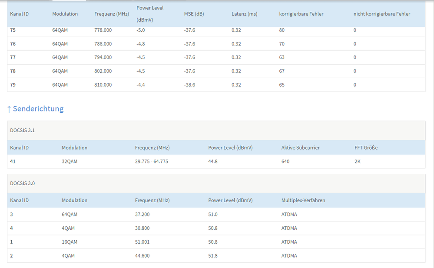Select channel ID 79 in the table
This screenshot has height=268, width=434.
tap(13, 85)
